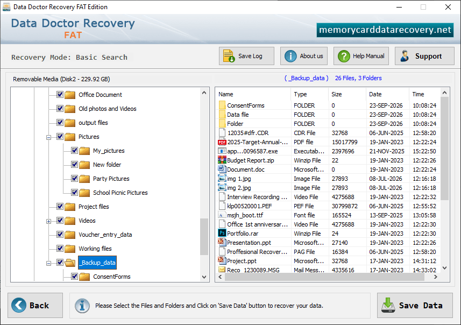Screen dimensions: 461x325
Task: Uncheck the My_pictures checkbox
Action: click(74, 151)
